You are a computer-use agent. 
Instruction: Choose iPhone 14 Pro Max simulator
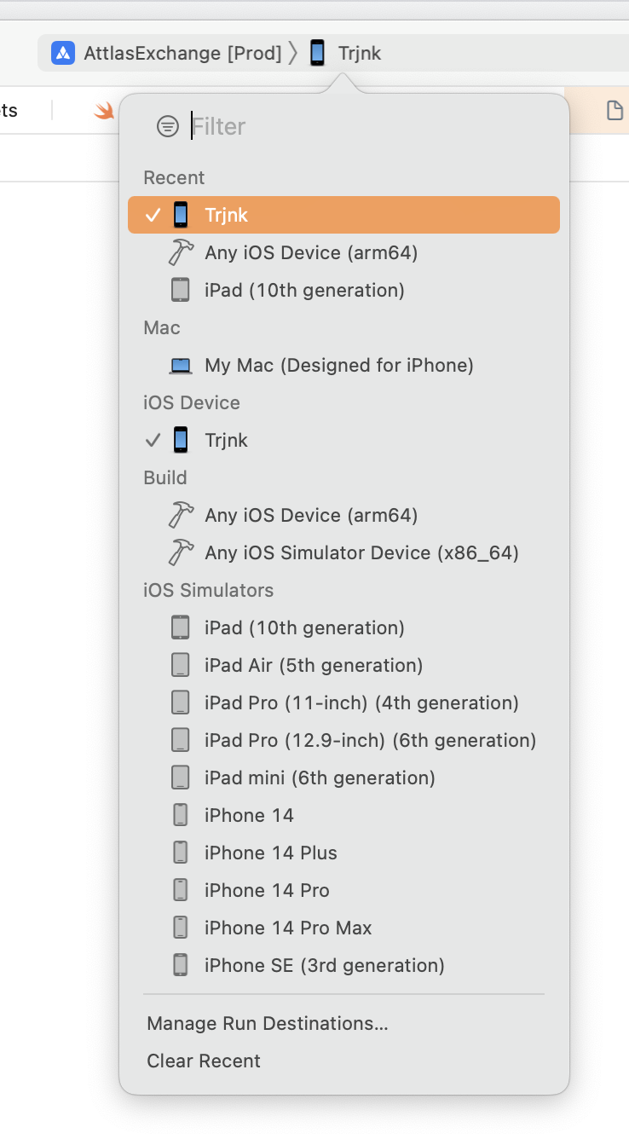pyautogui.click(x=288, y=928)
